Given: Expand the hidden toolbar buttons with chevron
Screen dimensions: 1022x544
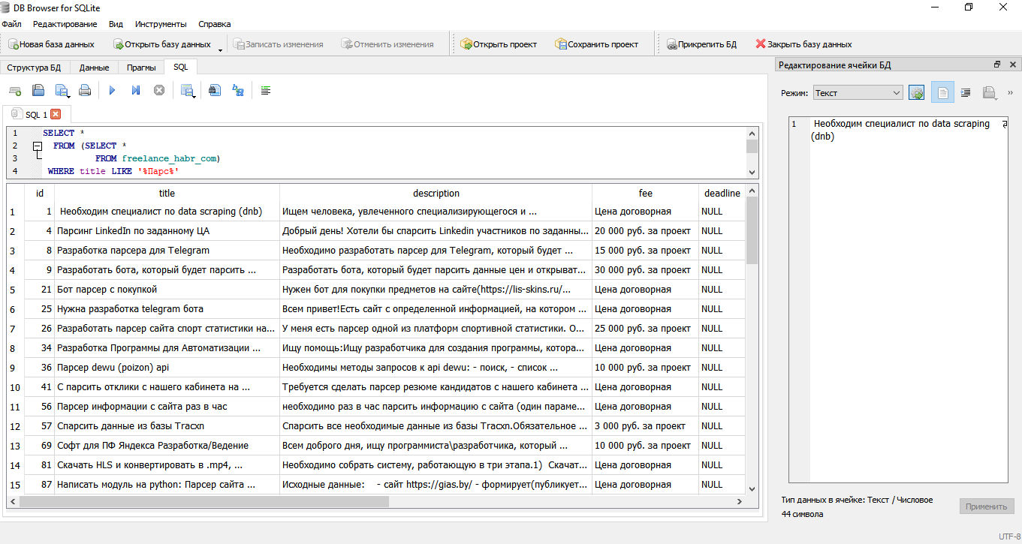Looking at the screenshot, I should point(1011,92).
